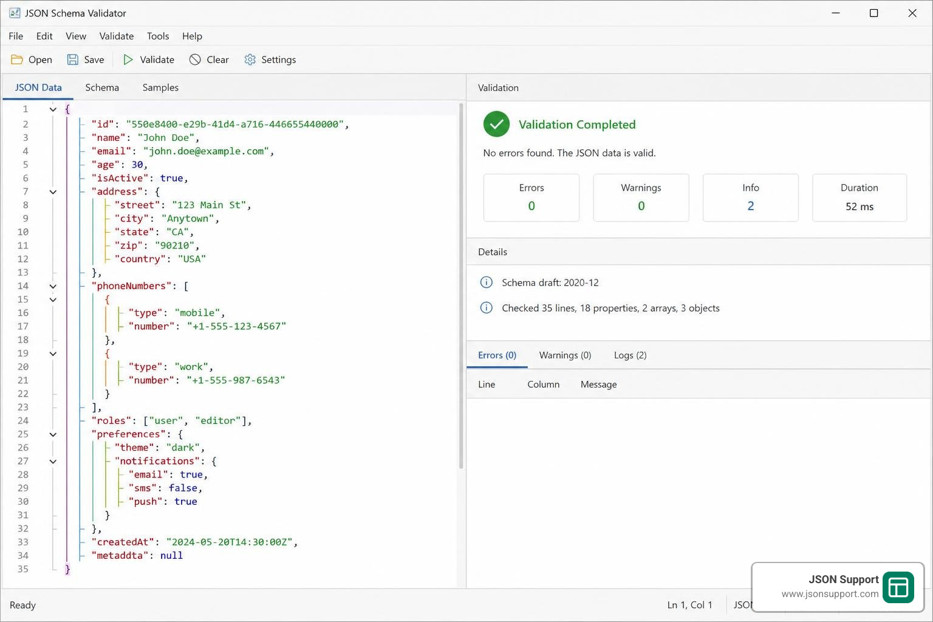Click the "isActive" key on line 6
Image resolution: width=933 pixels, height=622 pixels.
[120, 178]
